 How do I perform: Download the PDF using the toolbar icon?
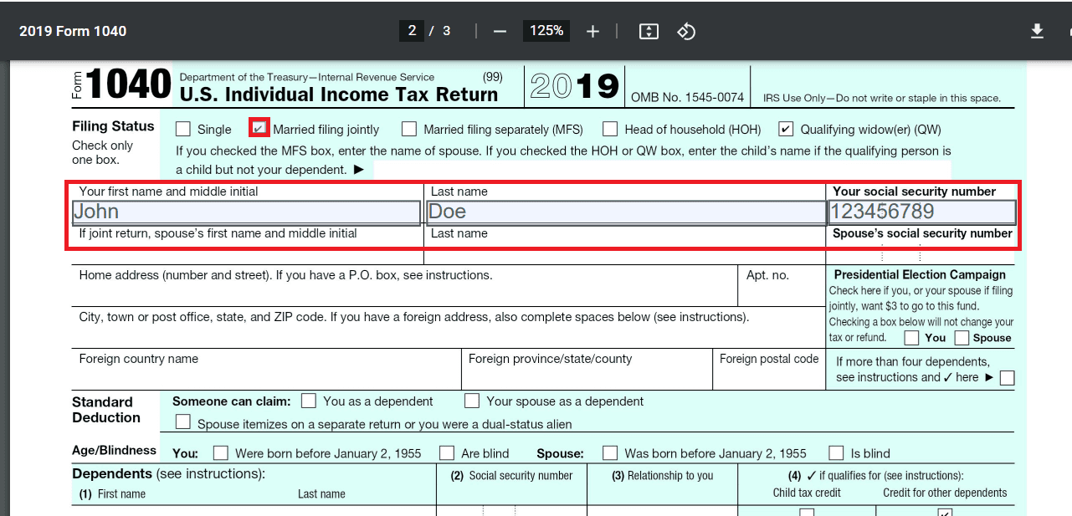click(x=1037, y=31)
